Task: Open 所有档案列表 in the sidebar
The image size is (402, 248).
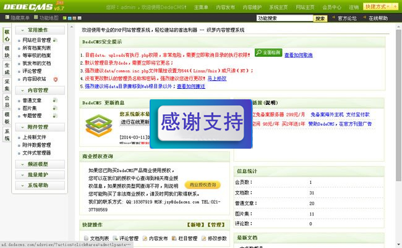Action: pyautogui.click(x=36, y=48)
